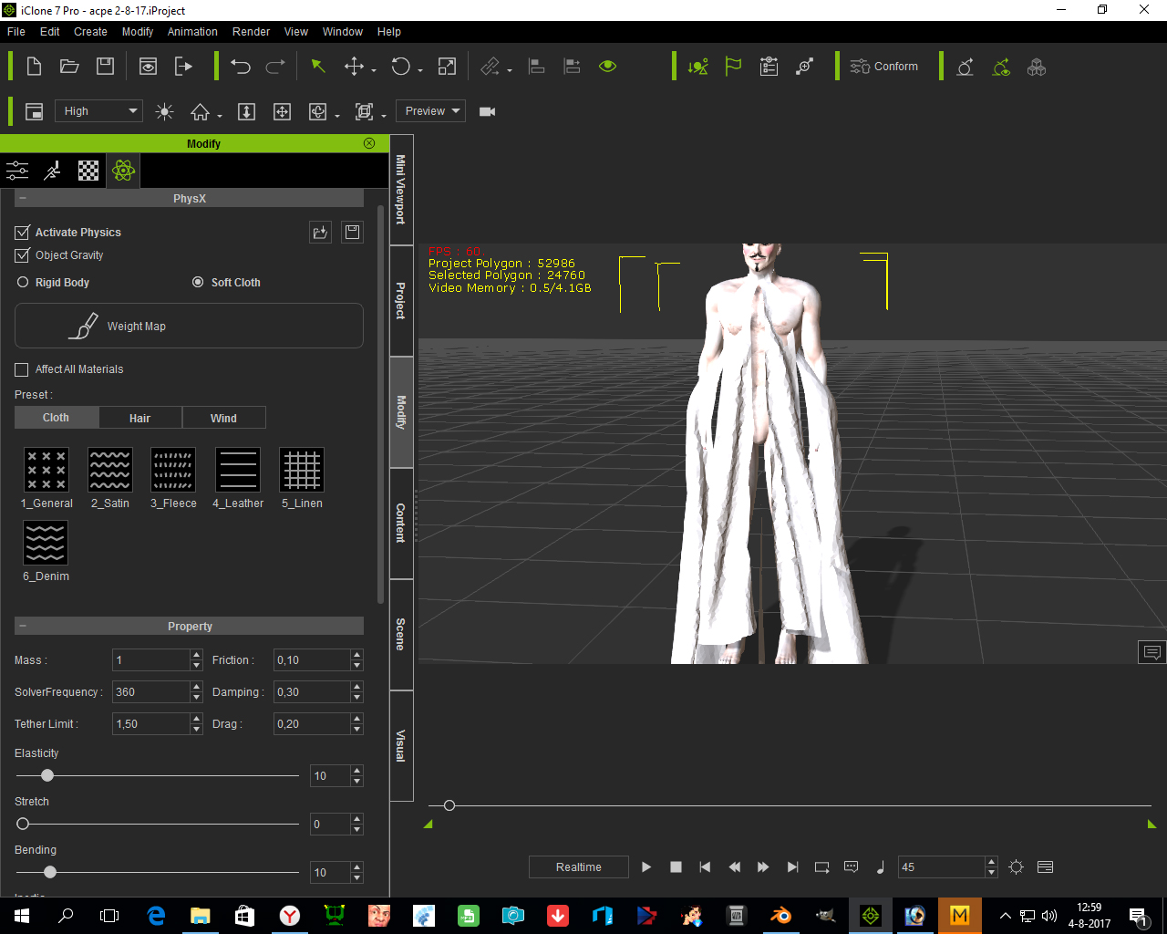Adjust the Elasticity slider handle
Screen dimensions: 1167x934
pyautogui.click(x=47, y=775)
